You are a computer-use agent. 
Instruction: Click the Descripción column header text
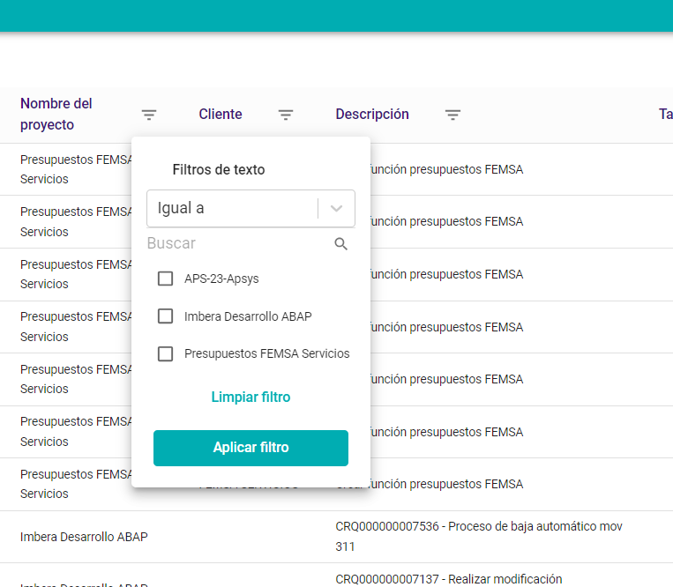pos(372,115)
